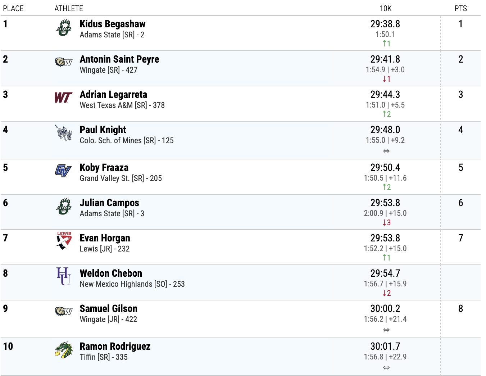Click the 10K column header
This screenshot has width=486, height=376.
pos(385,9)
